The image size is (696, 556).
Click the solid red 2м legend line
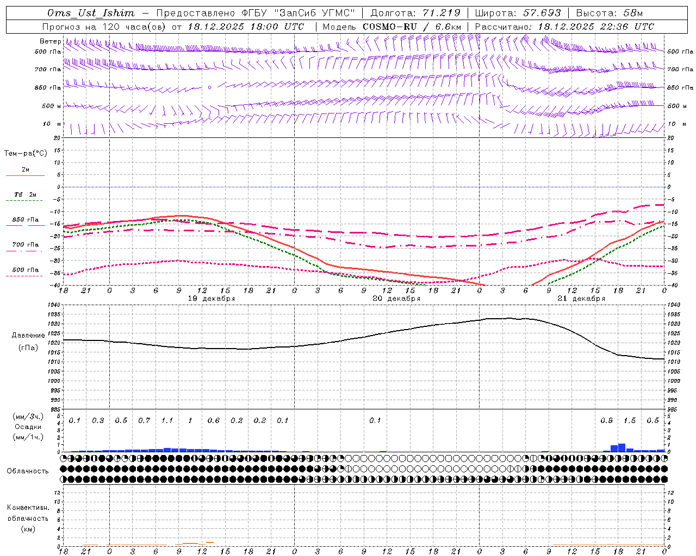pyautogui.click(x=25, y=175)
